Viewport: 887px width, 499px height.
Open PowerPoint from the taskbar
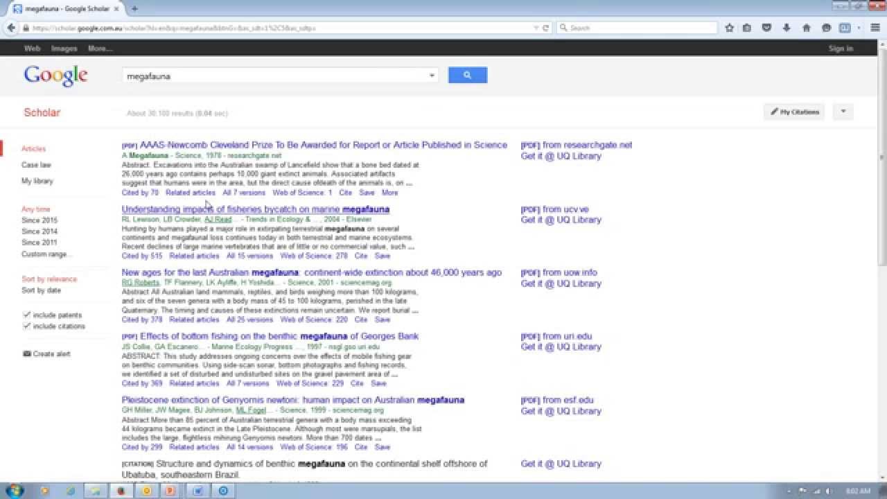point(170,491)
